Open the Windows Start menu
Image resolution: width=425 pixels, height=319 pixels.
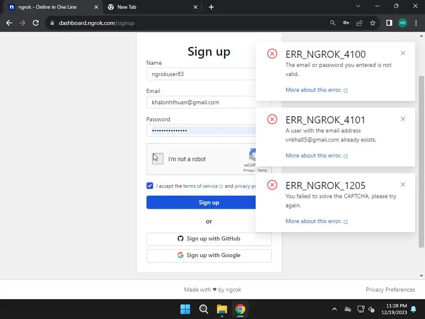click(186, 309)
